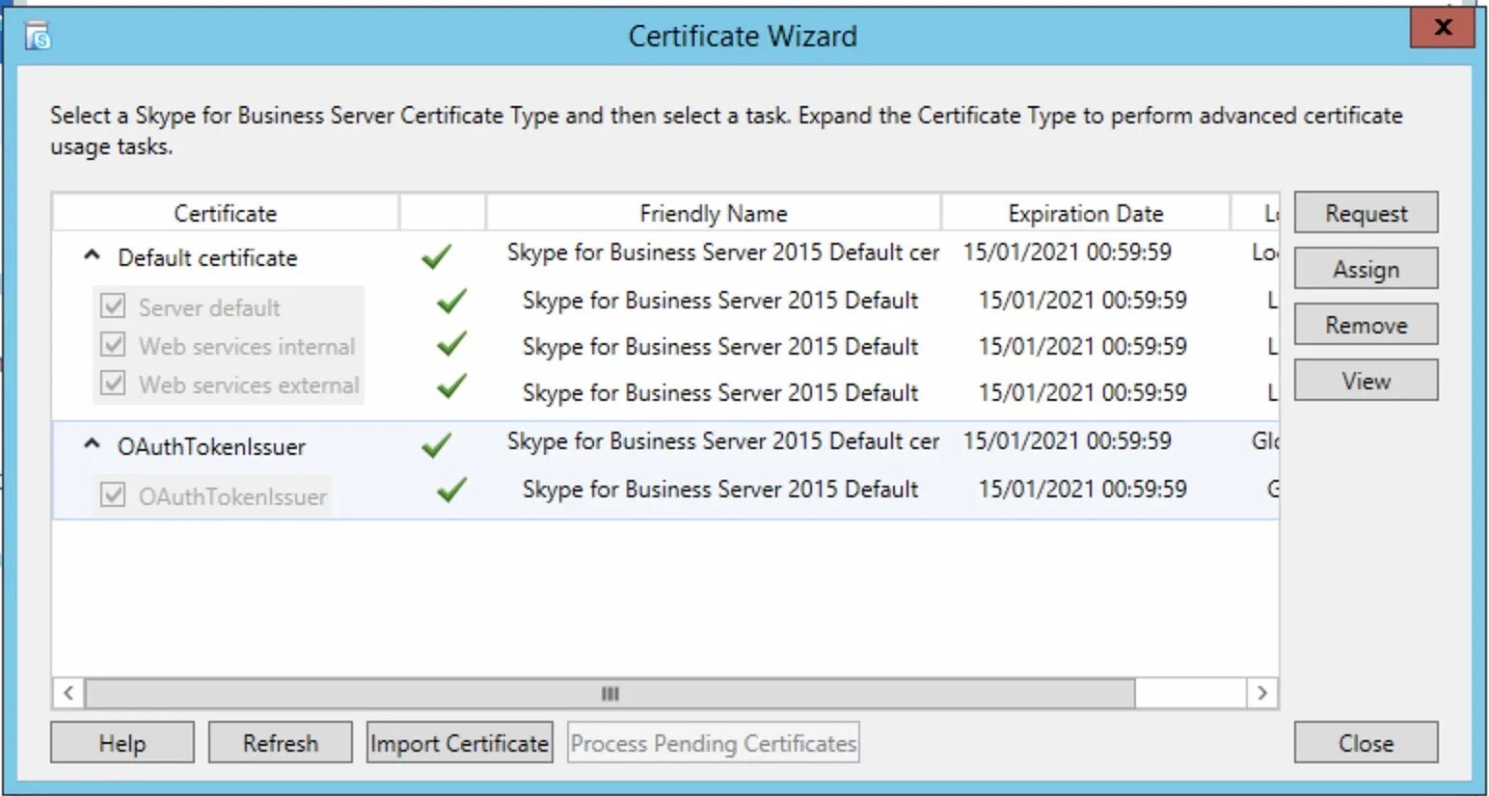Image resolution: width=1489 pixels, height=796 pixels.
Task: Open Help for the wizard
Action: point(122,743)
